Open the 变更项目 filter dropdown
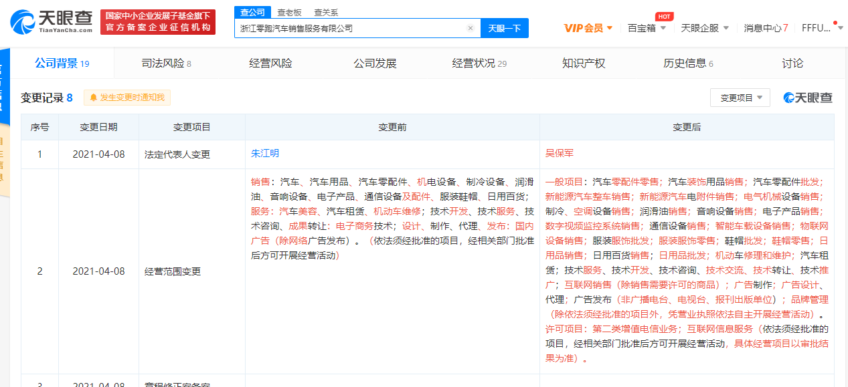The width and height of the screenshot is (848, 387). [x=740, y=98]
